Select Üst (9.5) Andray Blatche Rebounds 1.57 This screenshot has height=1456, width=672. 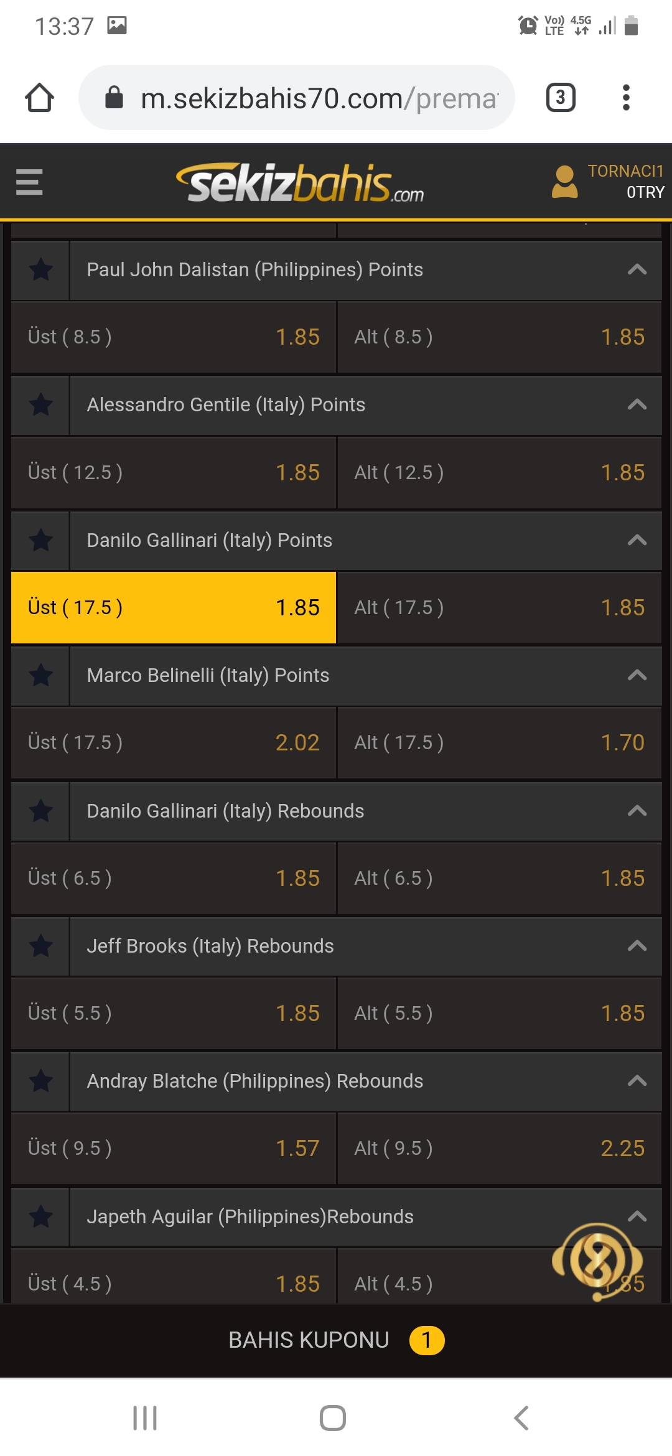pyautogui.click(x=174, y=1148)
